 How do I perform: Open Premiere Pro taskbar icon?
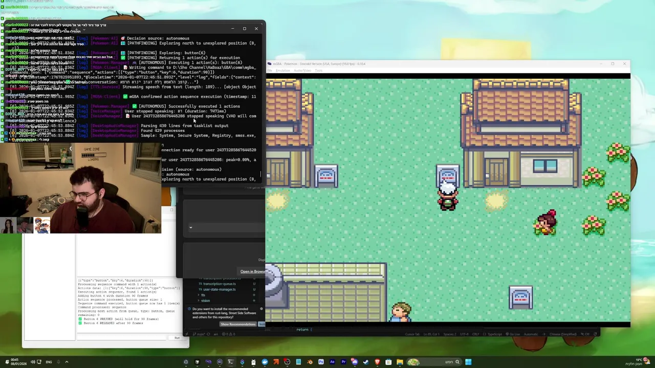[x=344, y=362]
